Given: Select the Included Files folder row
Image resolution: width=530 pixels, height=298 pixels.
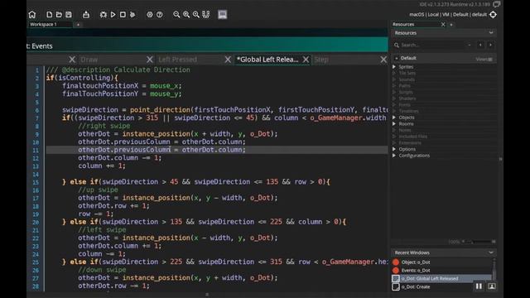Looking at the screenshot, I should pyautogui.click(x=443, y=137).
